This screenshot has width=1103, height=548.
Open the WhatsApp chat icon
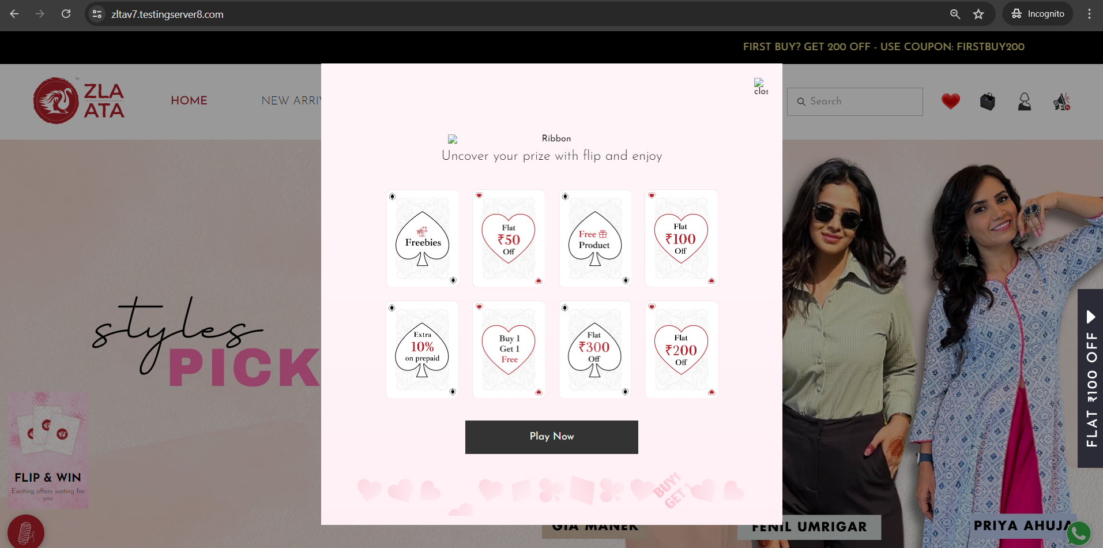(1078, 534)
